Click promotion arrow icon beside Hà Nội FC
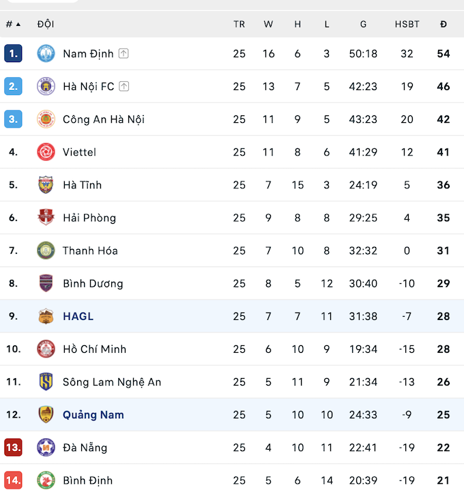The height and width of the screenshot is (492, 464). [124, 86]
